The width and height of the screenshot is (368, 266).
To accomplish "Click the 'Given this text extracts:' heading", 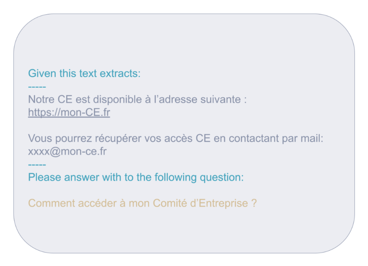I will (x=84, y=73).
